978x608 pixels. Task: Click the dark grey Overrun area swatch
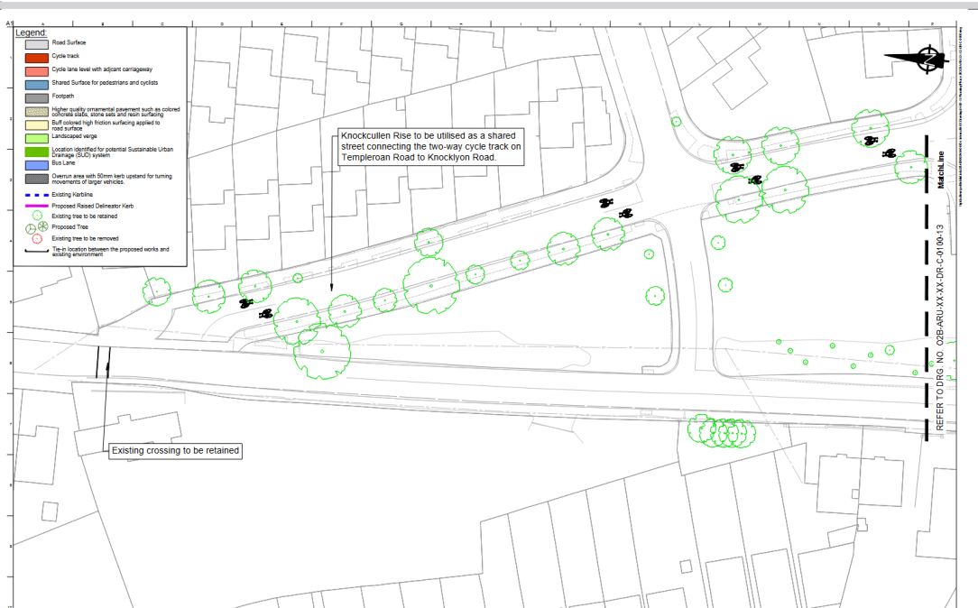point(37,179)
